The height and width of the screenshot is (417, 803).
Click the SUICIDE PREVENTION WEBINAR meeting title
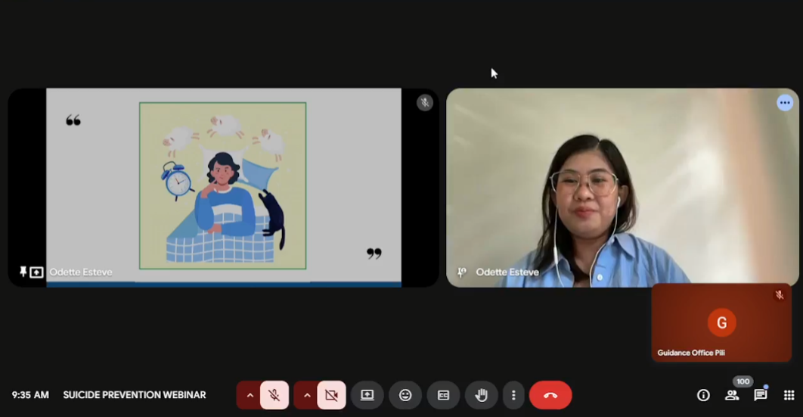coord(135,395)
